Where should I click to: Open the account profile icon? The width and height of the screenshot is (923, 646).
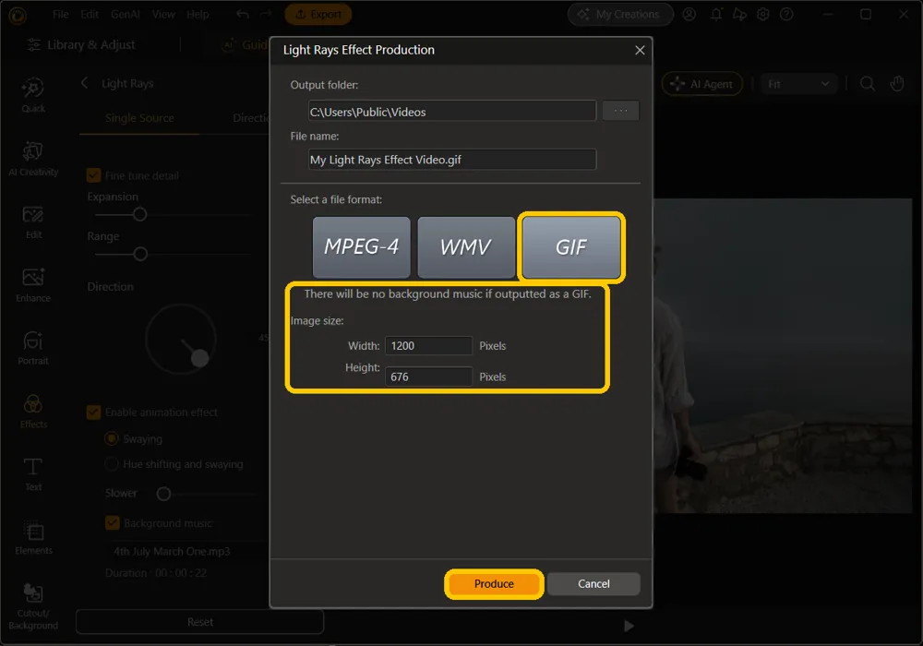[x=689, y=14]
